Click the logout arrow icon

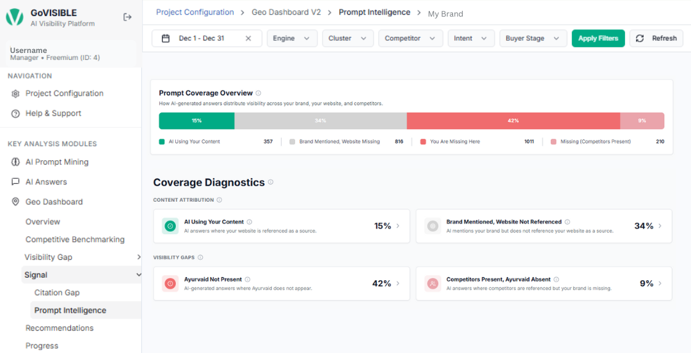tap(127, 17)
